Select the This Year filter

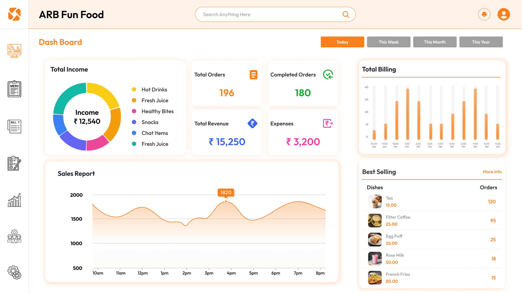(x=481, y=42)
